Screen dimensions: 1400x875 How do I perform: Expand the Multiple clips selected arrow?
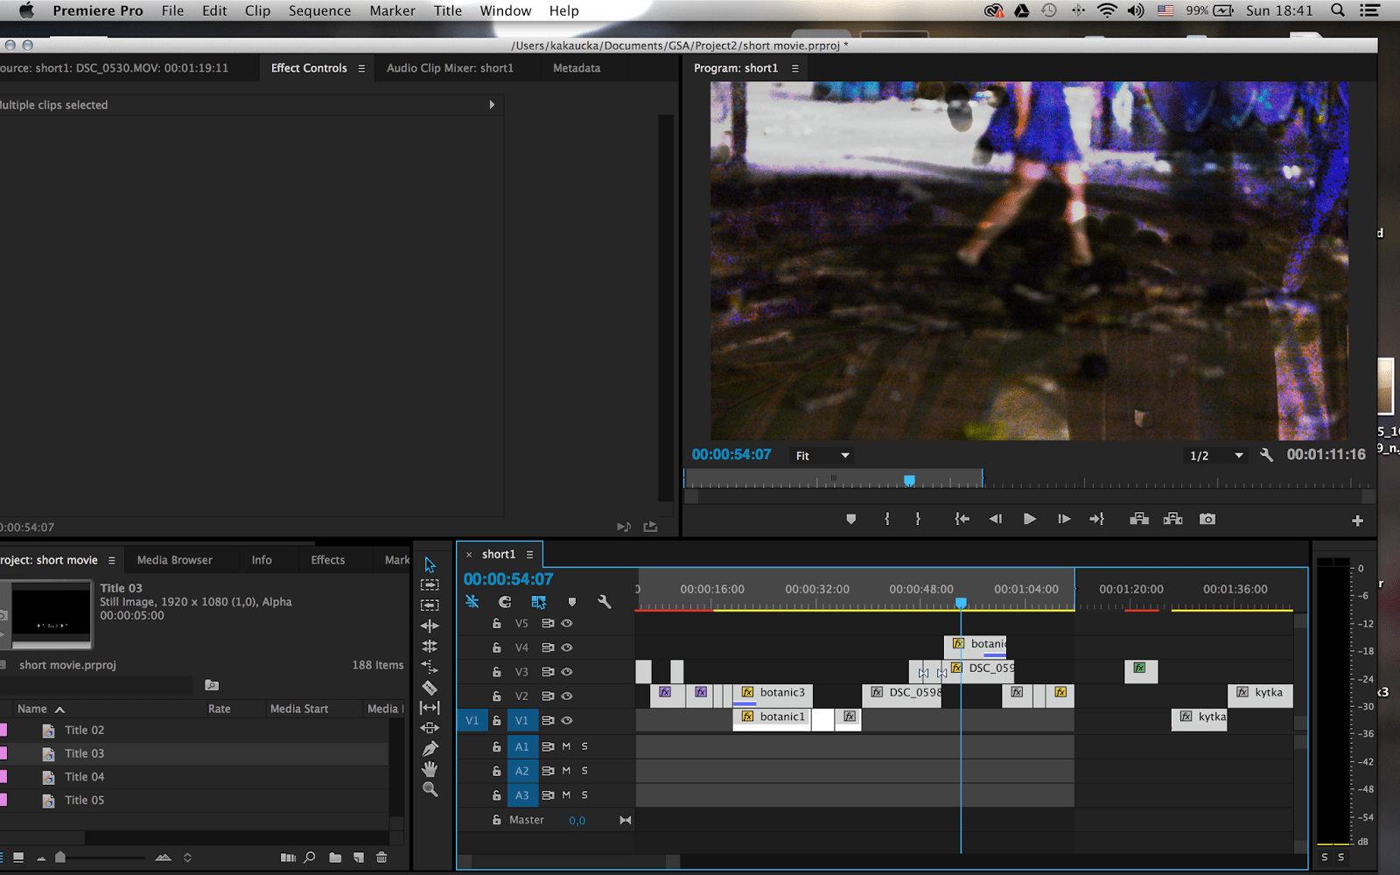492,105
